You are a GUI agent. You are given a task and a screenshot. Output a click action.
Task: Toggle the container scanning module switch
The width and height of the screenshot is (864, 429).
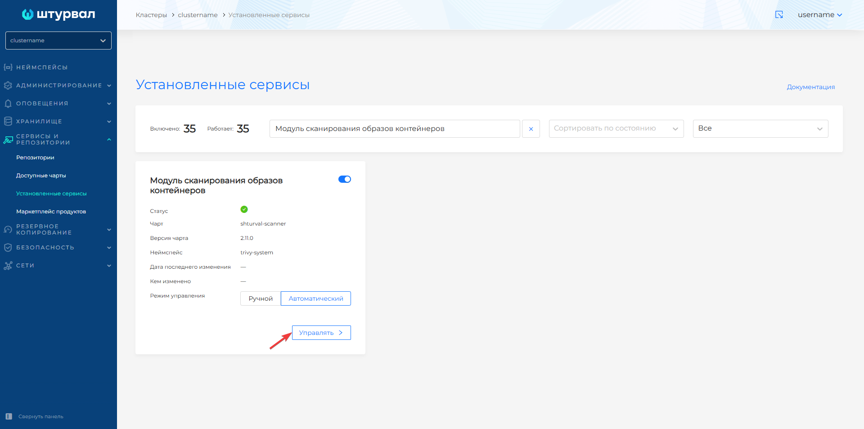tap(344, 179)
